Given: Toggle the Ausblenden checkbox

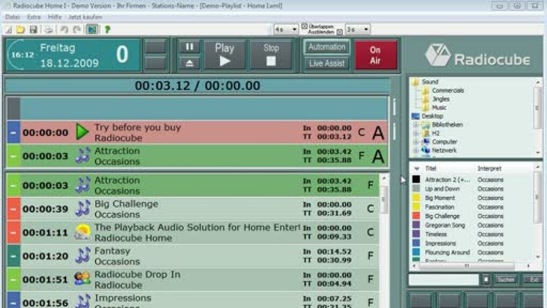Looking at the screenshot, I should 340,32.
